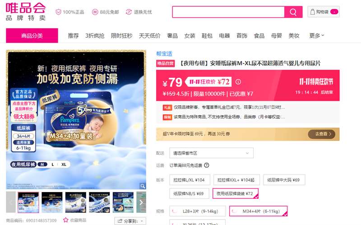The image size is (361, 225).
Task: Select version 拉拉裤L/XL ¥104
Action: [x=189, y=180]
